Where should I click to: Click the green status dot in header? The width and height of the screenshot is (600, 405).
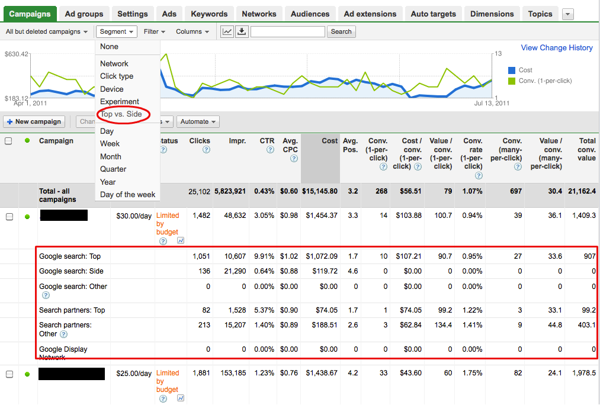point(27,141)
